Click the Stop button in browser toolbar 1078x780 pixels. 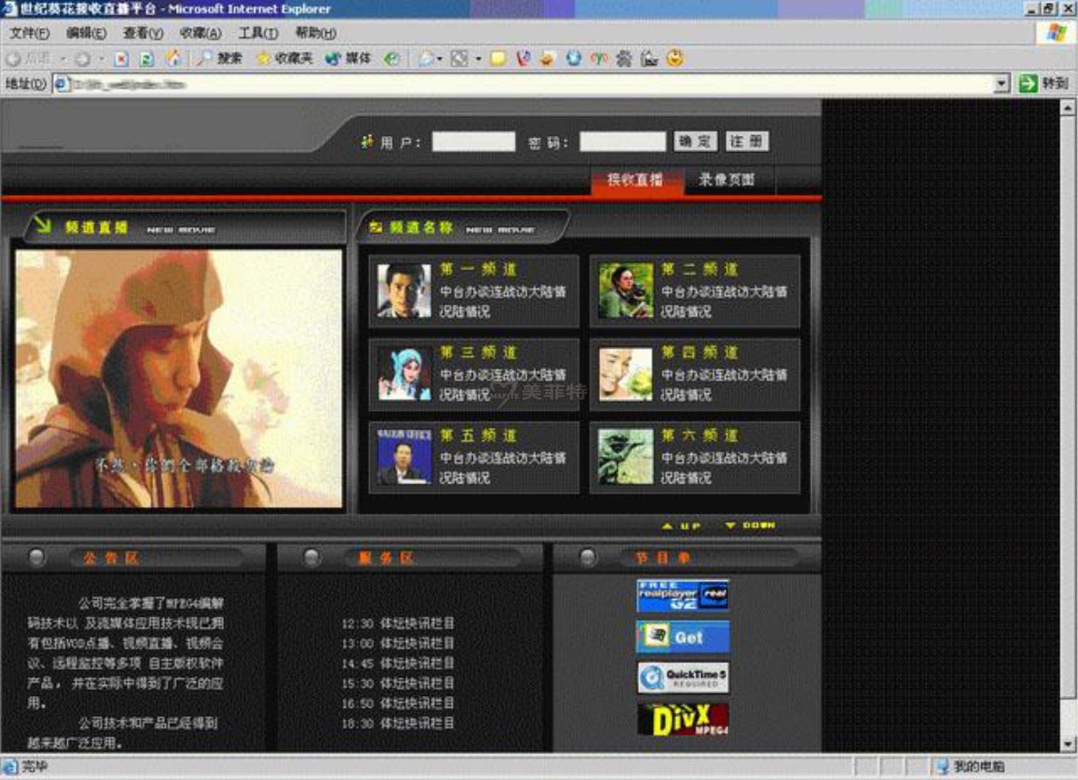tap(121, 59)
